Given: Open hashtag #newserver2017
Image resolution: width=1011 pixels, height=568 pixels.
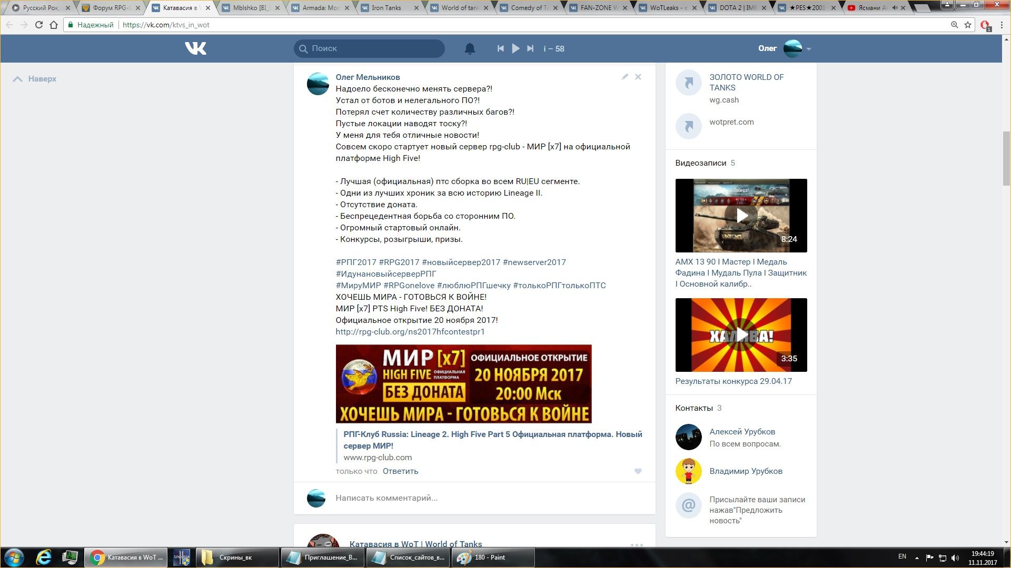Looking at the screenshot, I should (534, 262).
